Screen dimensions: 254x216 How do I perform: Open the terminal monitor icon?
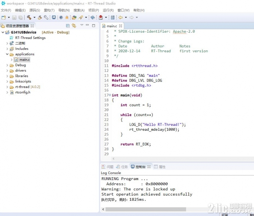[x=54, y=17]
